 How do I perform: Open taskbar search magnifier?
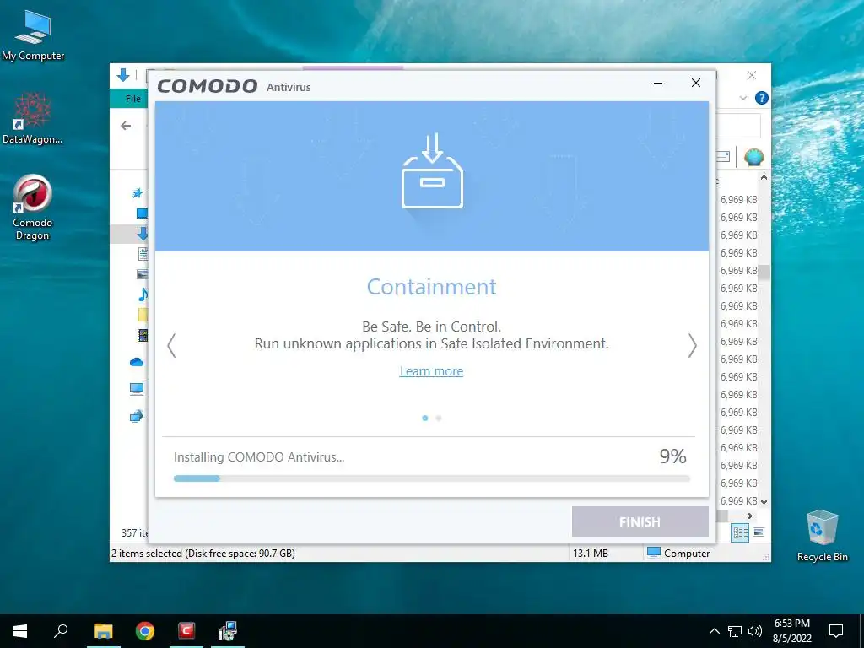(x=61, y=630)
